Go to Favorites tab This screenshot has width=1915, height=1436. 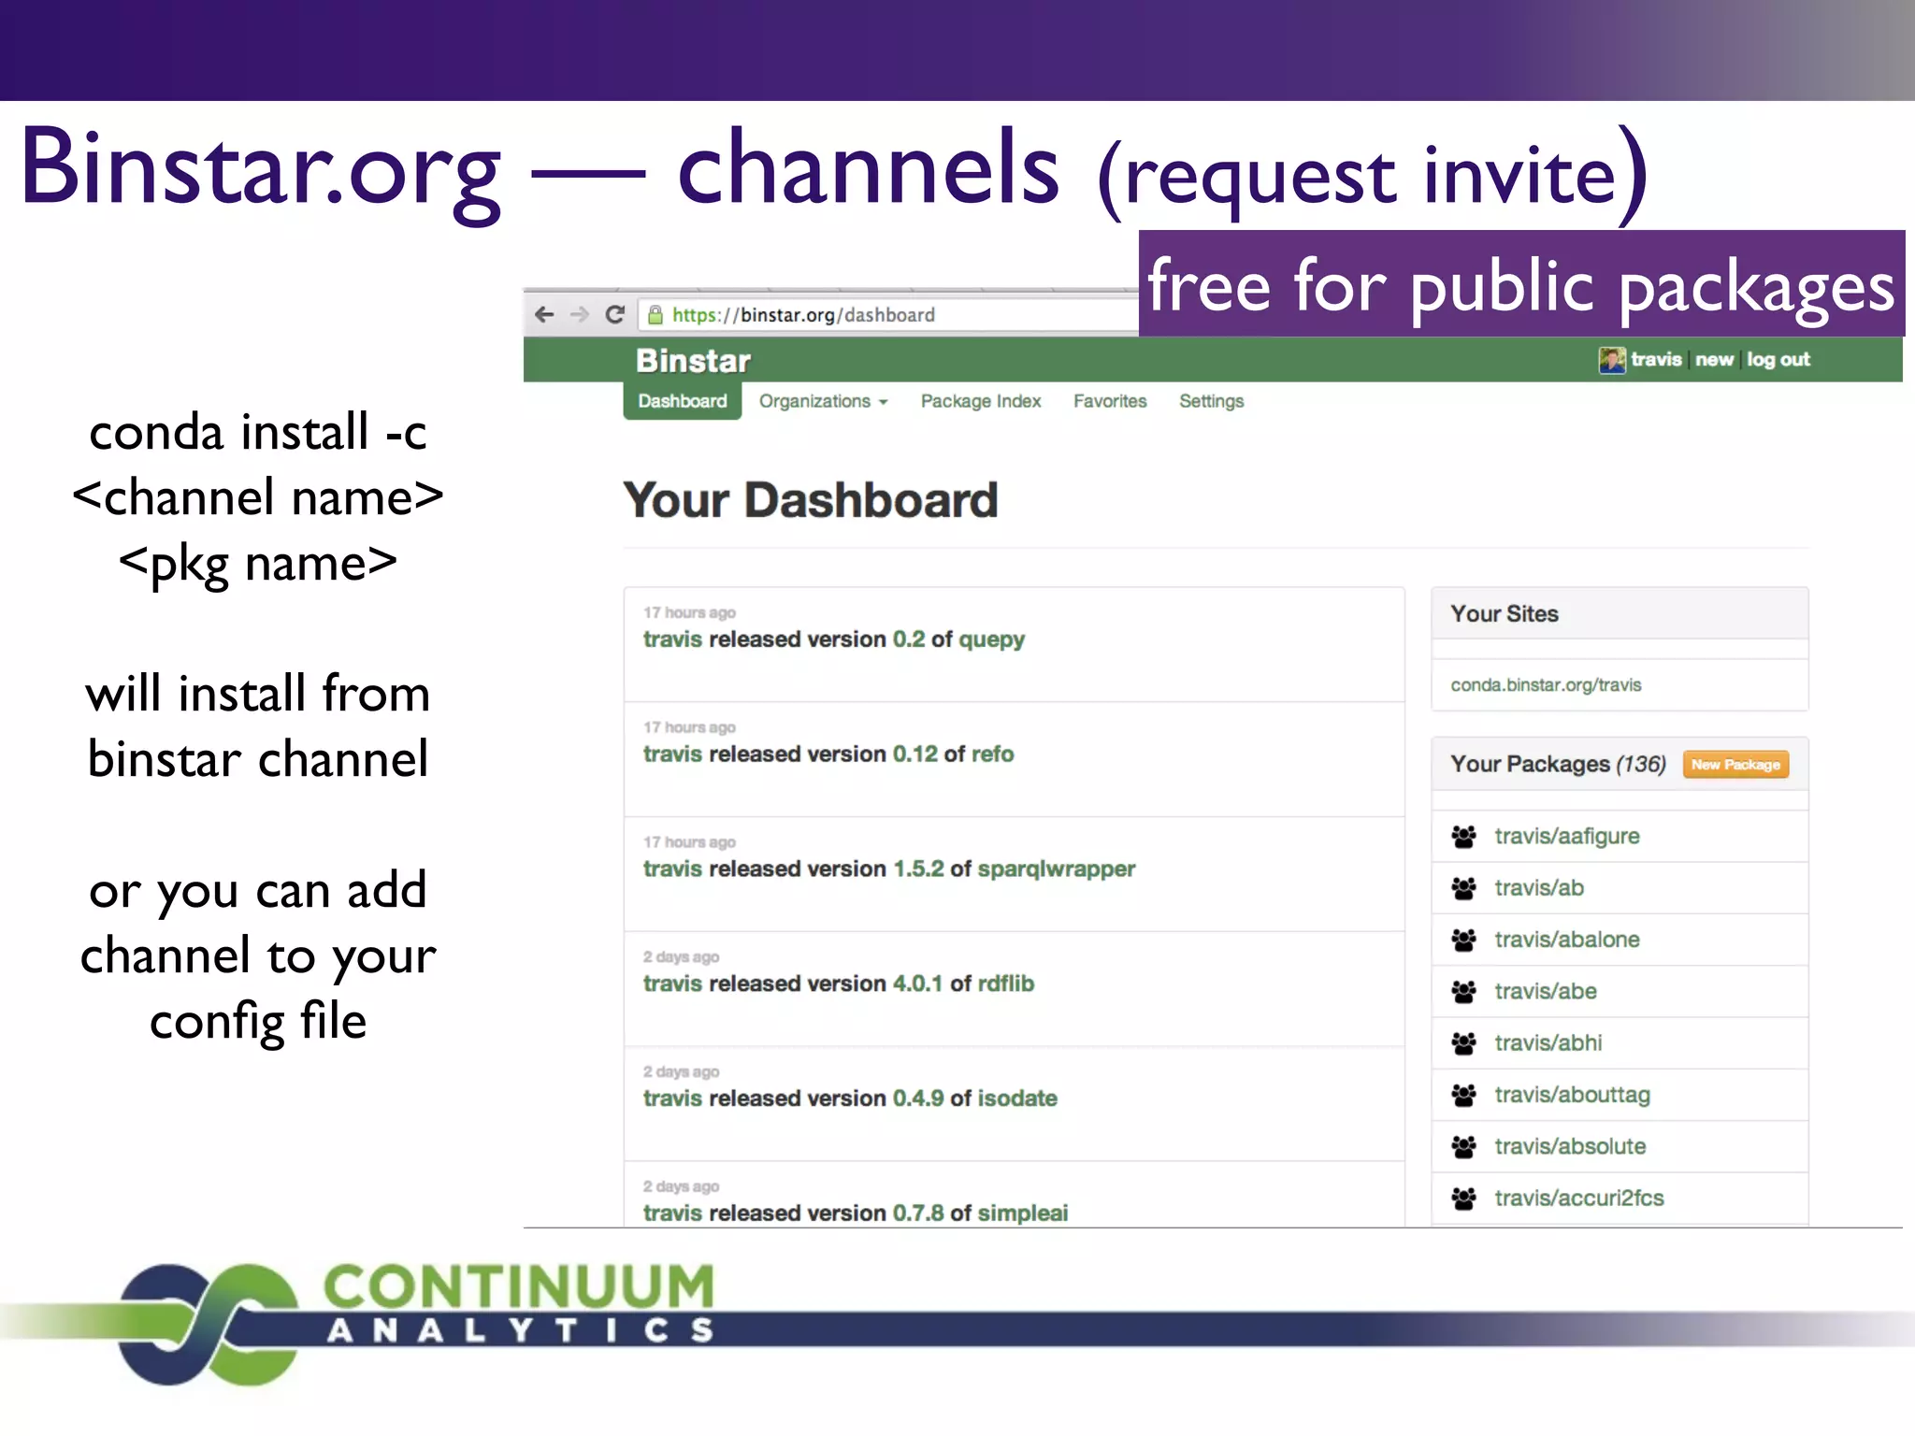coord(1109,401)
